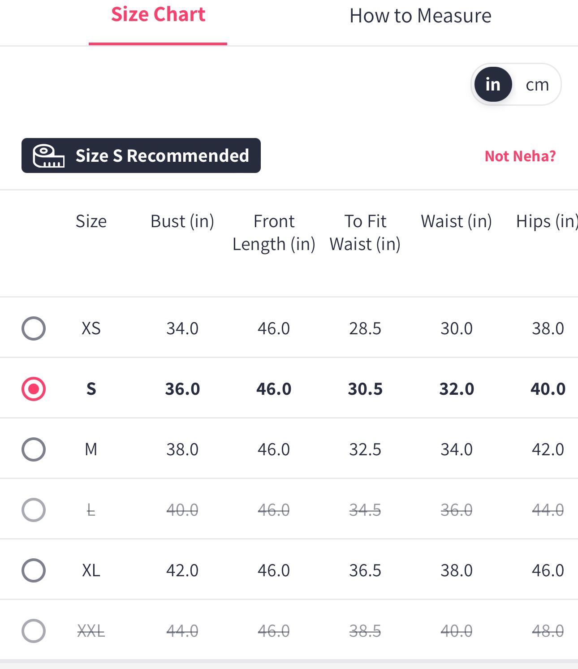
Task: Click the To Fit Waist (in) header
Action: 365,233
